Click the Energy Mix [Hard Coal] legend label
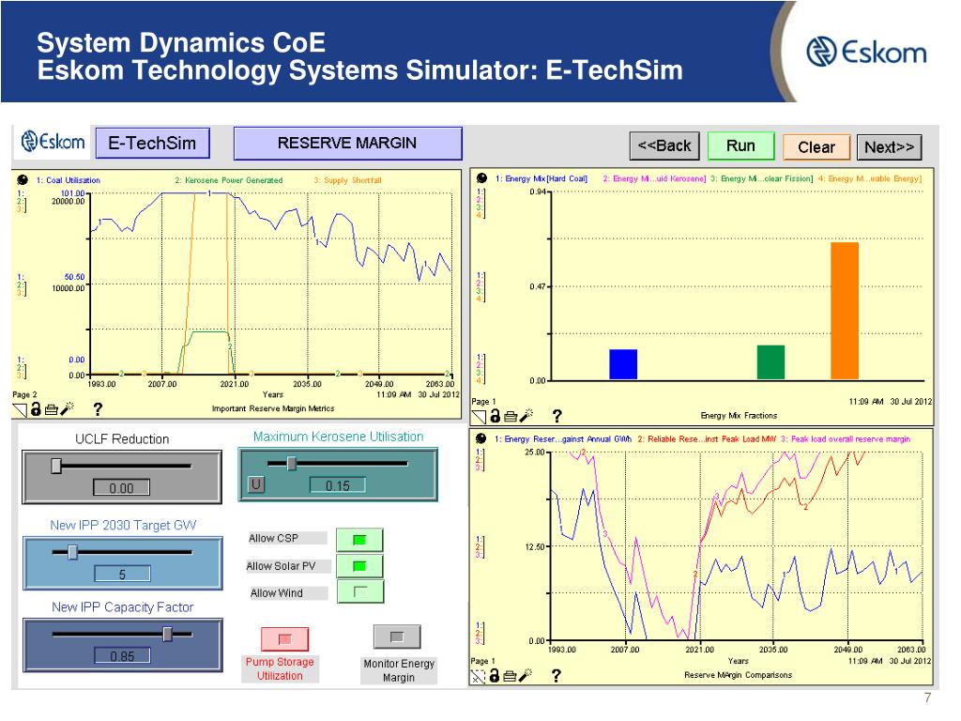Viewport: 961px width, 721px height. (542, 178)
